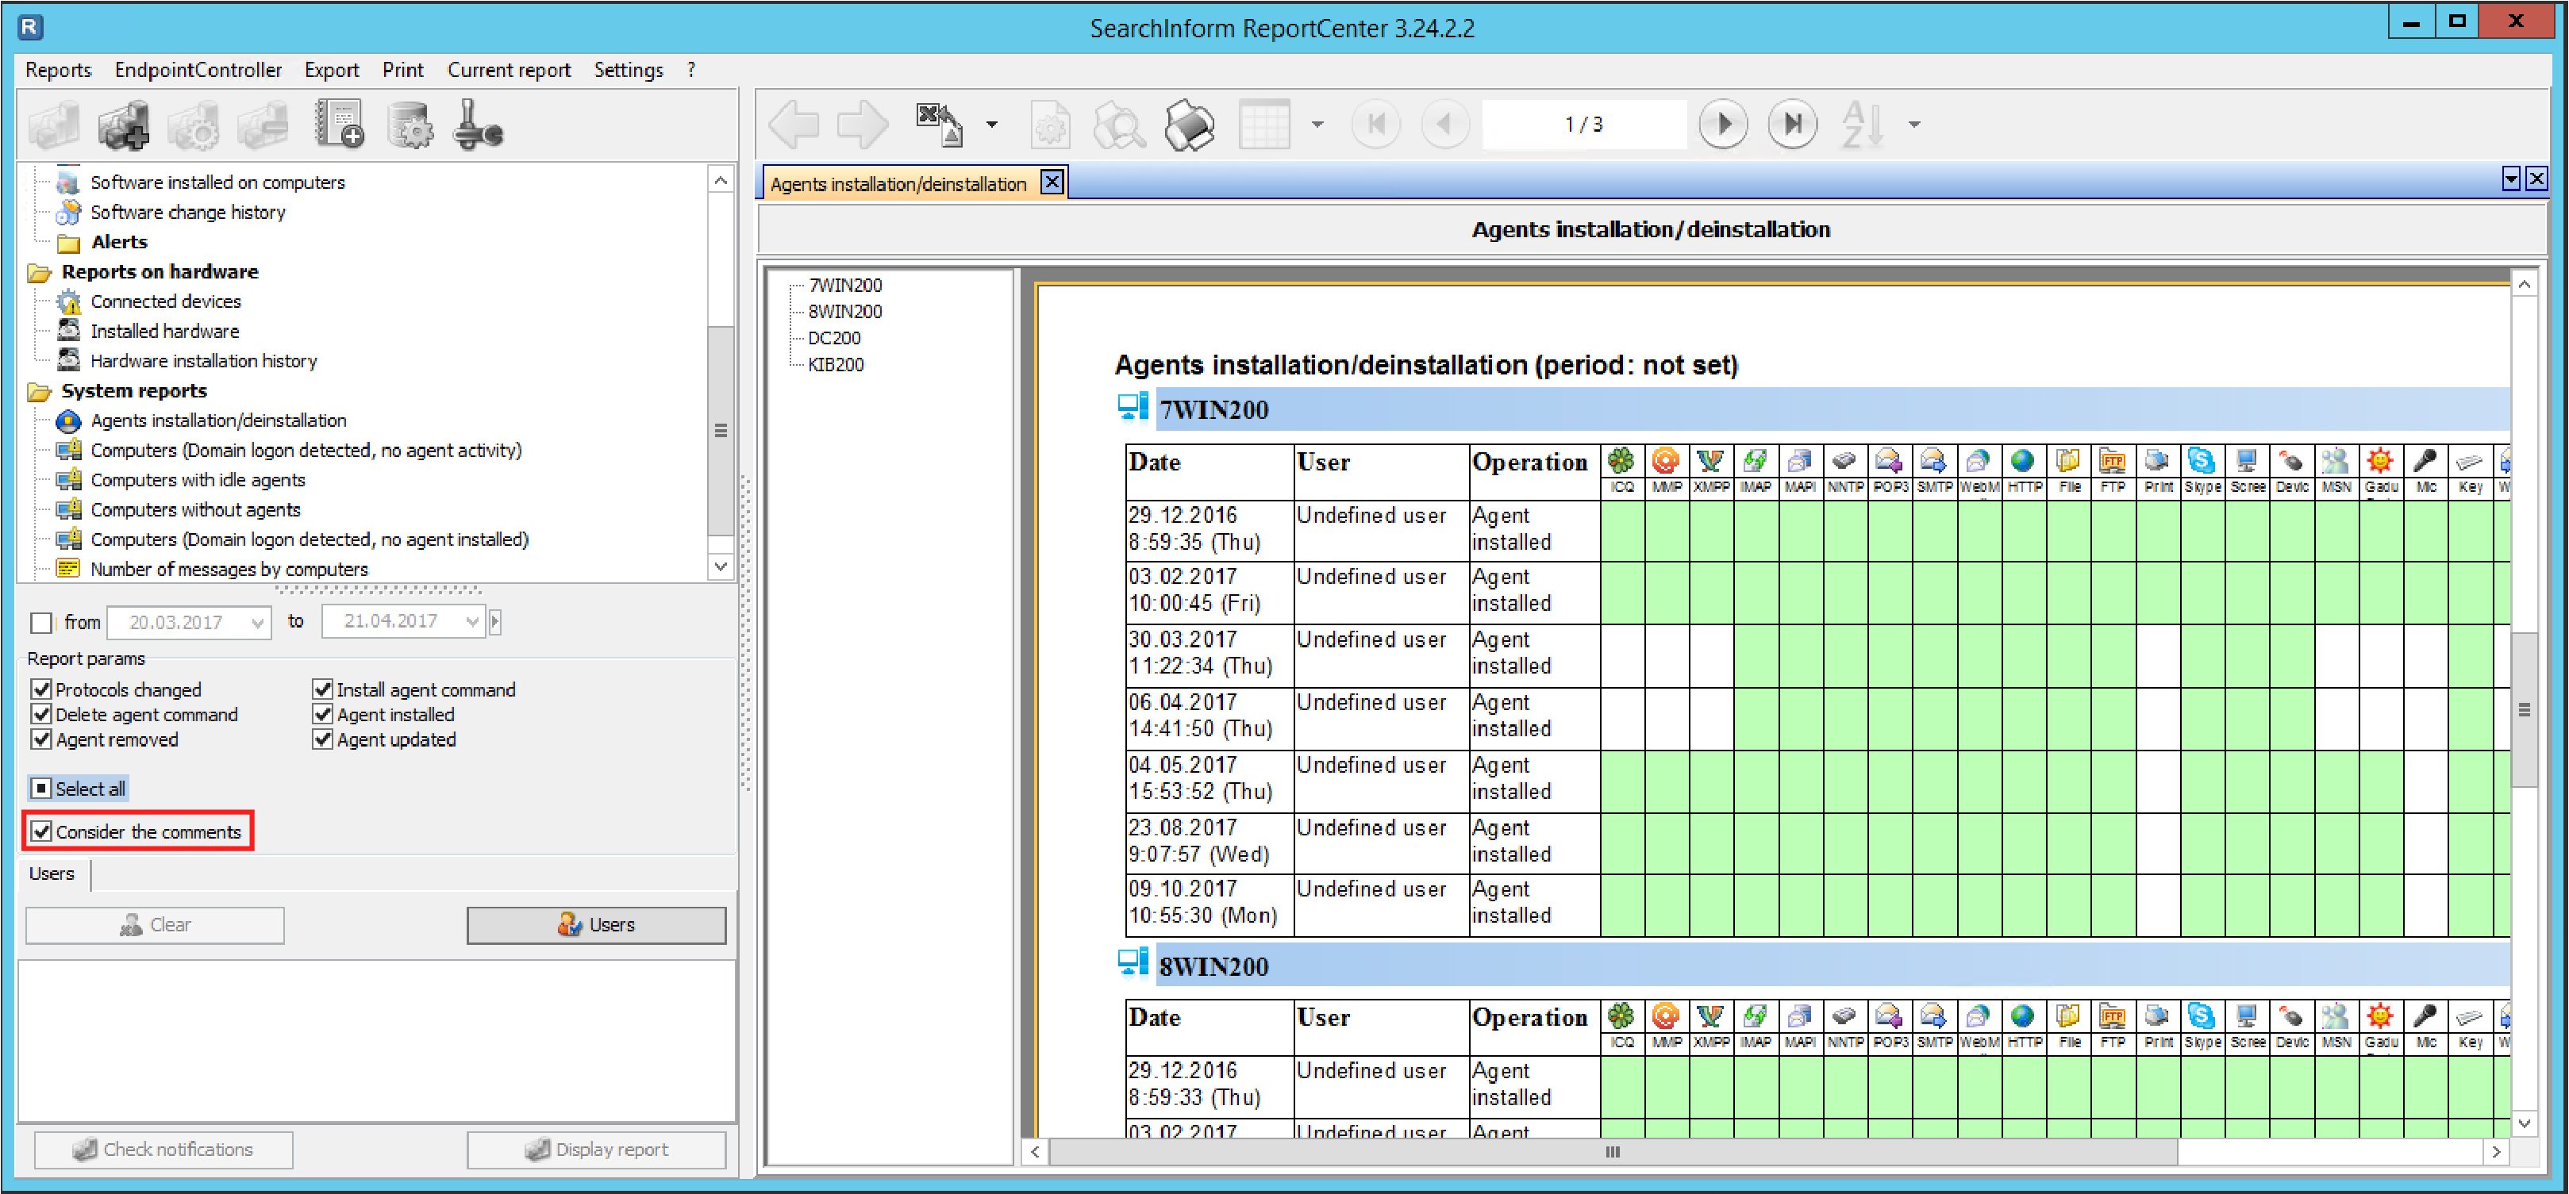
Task: Click the Skype protocol icon in 7WIN200 table
Action: (2201, 462)
